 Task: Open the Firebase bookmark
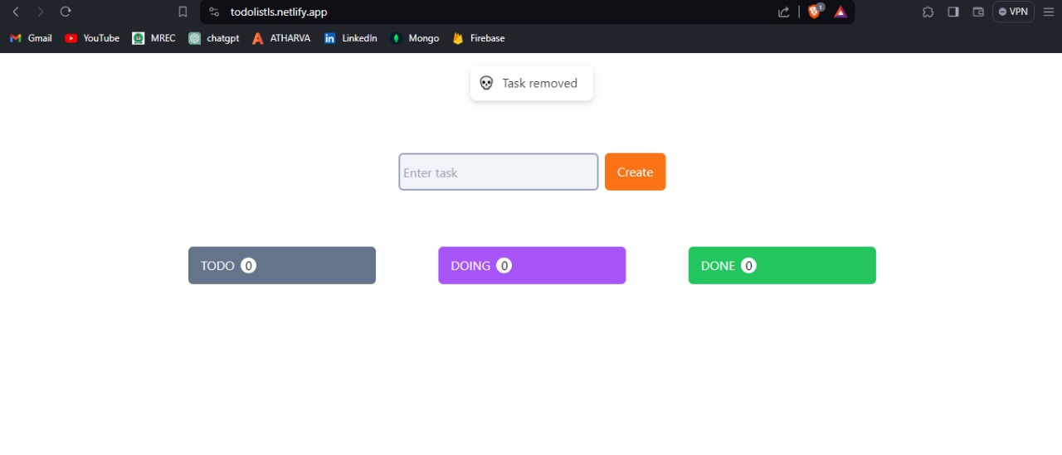coord(479,38)
